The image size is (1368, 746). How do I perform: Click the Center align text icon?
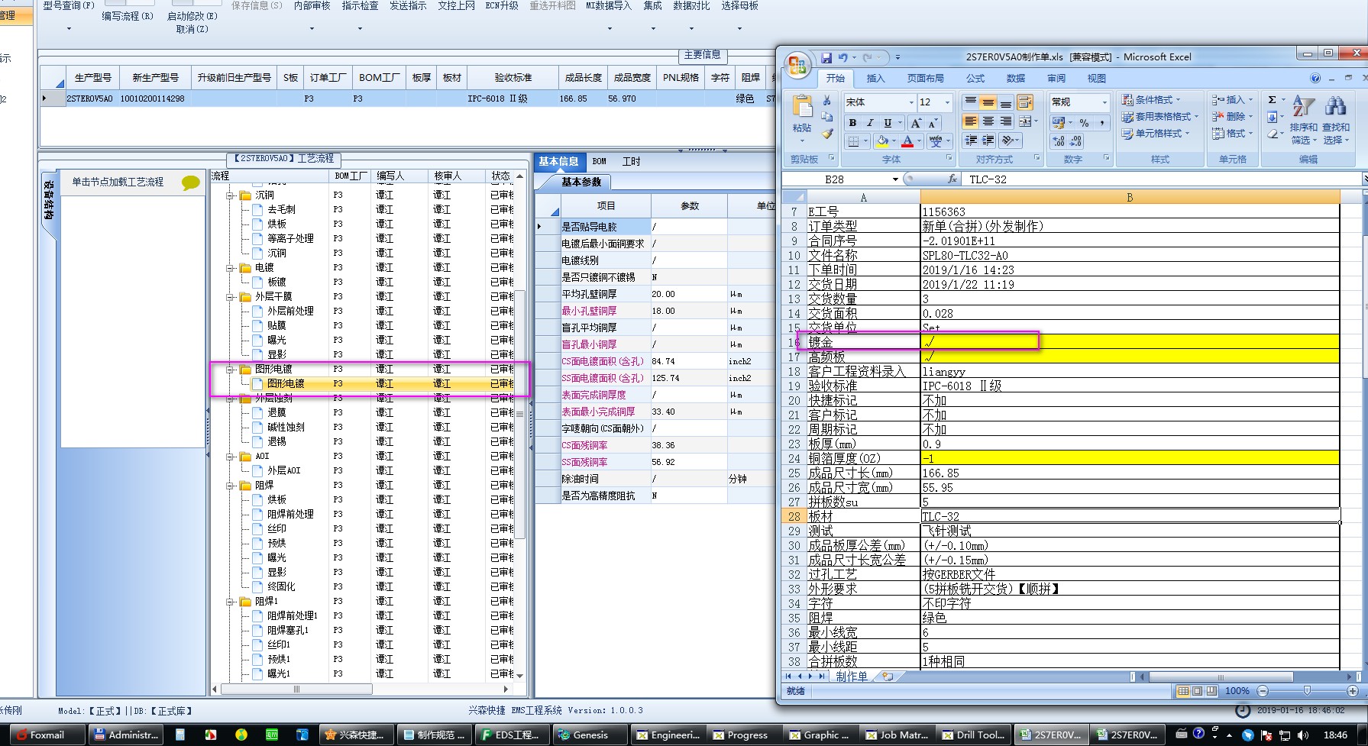tap(988, 121)
